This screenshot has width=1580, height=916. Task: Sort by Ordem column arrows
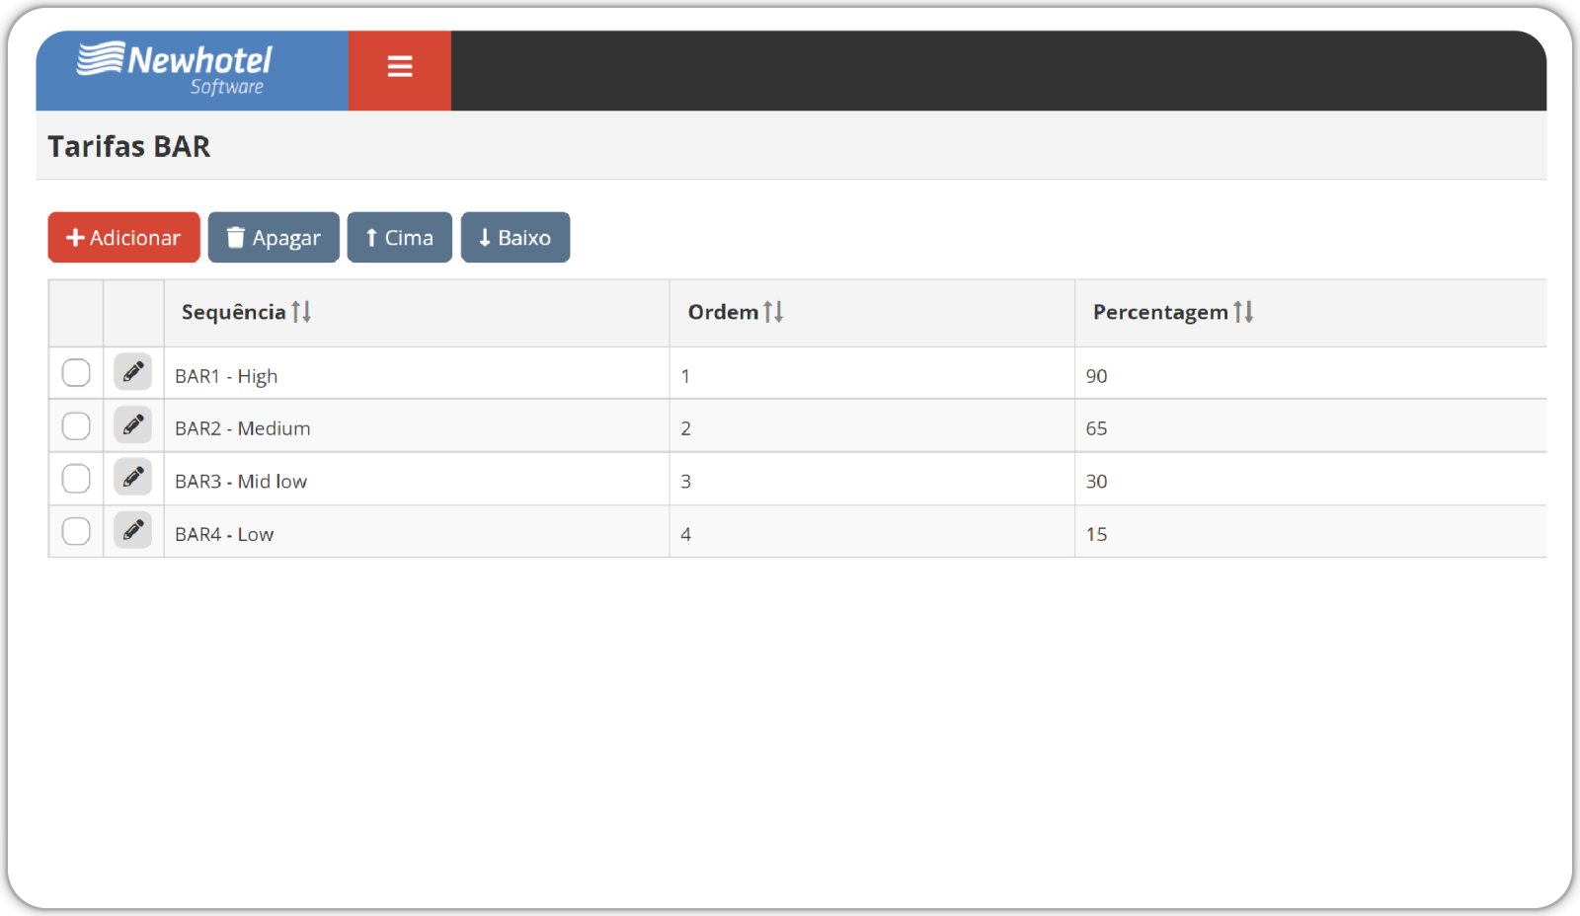coord(773,312)
